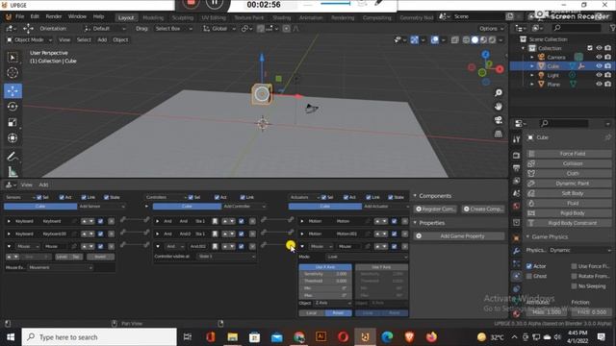The image size is (616, 346).
Task: Click the Collision physics button
Action: click(569, 163)
